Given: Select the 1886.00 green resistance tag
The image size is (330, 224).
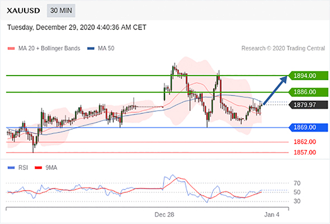Looking at the screenshot, I should 308,92.
